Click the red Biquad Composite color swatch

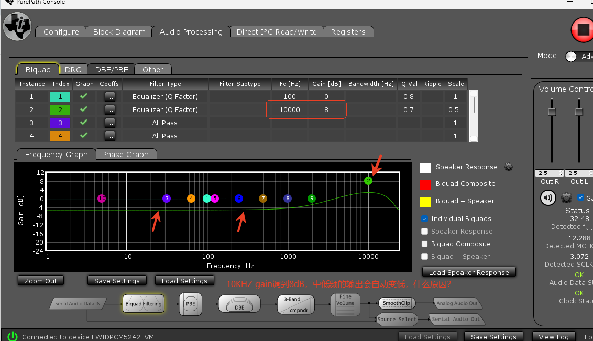click(x=425, y=184)
